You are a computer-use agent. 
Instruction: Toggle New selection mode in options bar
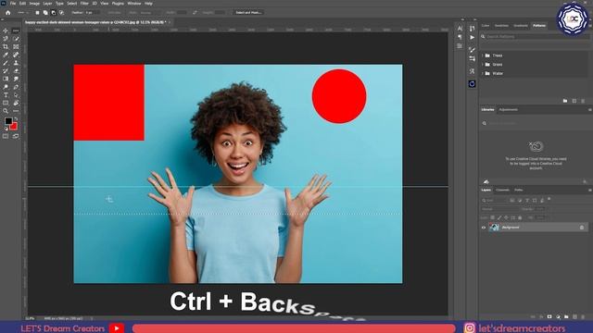coord(37,12)
